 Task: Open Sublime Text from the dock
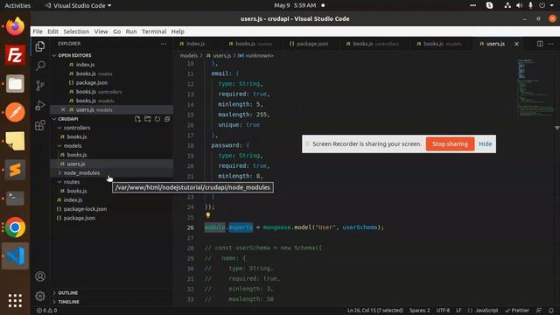(x=15, y=170)
